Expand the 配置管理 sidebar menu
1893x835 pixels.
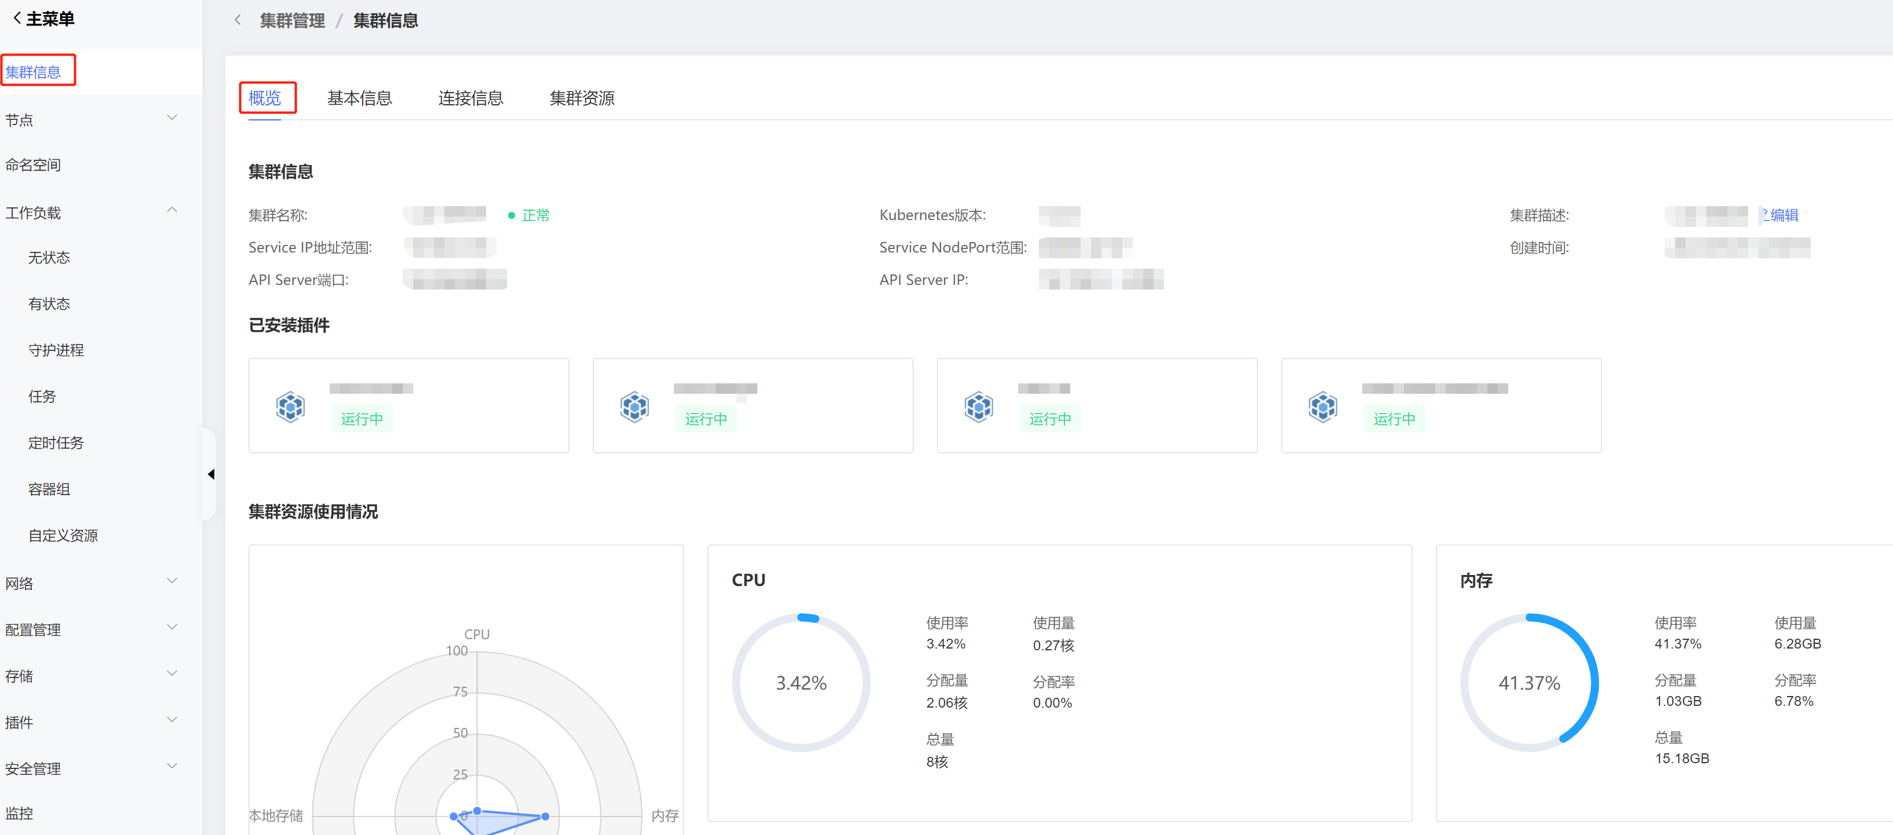coord(172,628)
